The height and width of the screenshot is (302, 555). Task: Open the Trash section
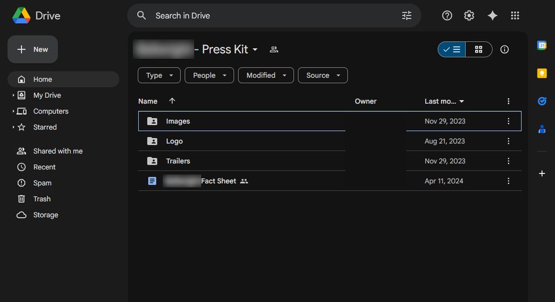pyautogui.click(x=42, y=199)
